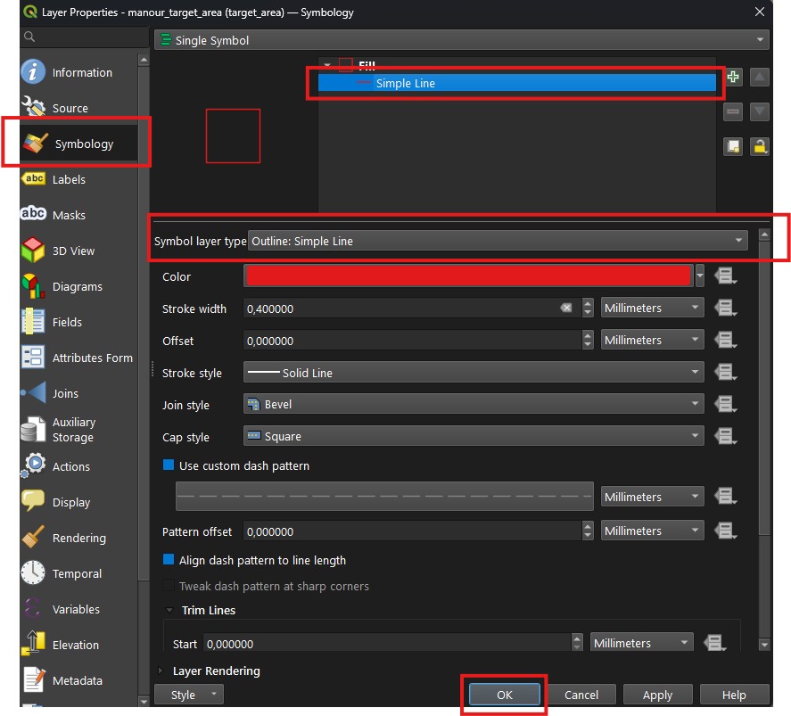
Task: Click Help for symbology documentation
Action: (734, 694)
